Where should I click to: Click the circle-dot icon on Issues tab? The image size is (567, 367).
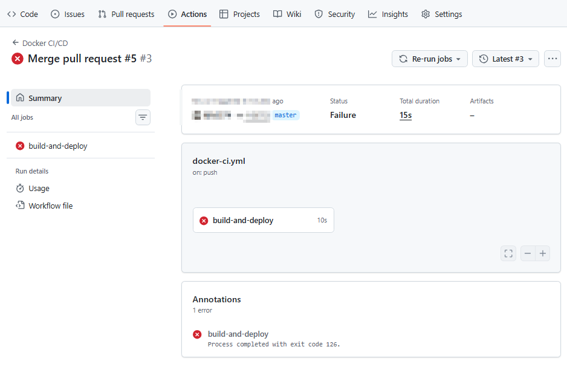(x=55, y=14)
